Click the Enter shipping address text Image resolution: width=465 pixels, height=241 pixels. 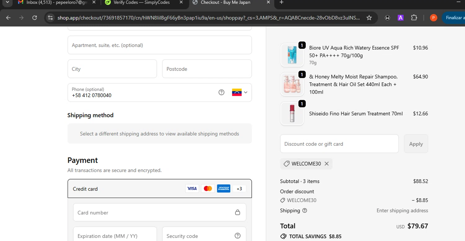pyautogui.click(x=402, y=210)
